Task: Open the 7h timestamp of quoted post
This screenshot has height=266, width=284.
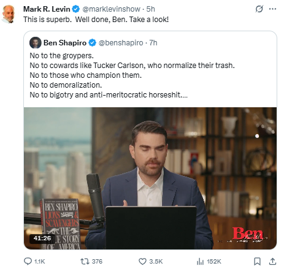Action: click(x=153, y=43)
